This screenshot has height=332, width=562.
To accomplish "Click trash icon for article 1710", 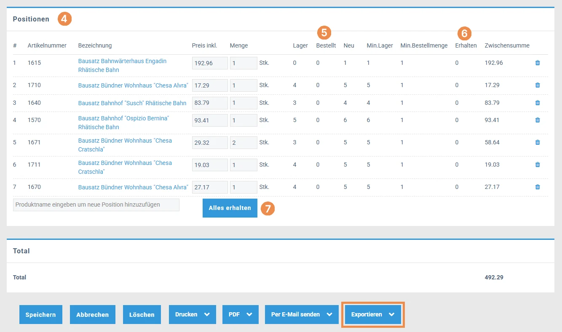I will coord(537,85).
